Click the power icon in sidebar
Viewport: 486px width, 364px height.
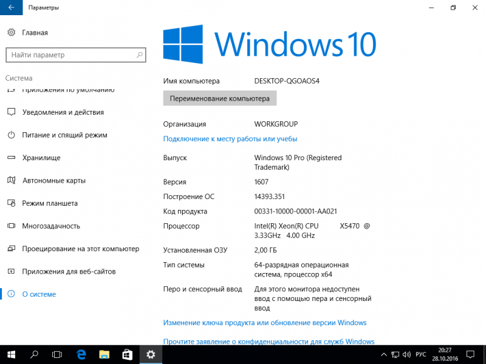11,135
